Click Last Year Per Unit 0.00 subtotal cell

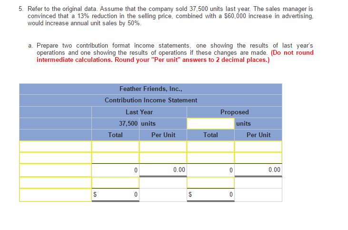163,170
